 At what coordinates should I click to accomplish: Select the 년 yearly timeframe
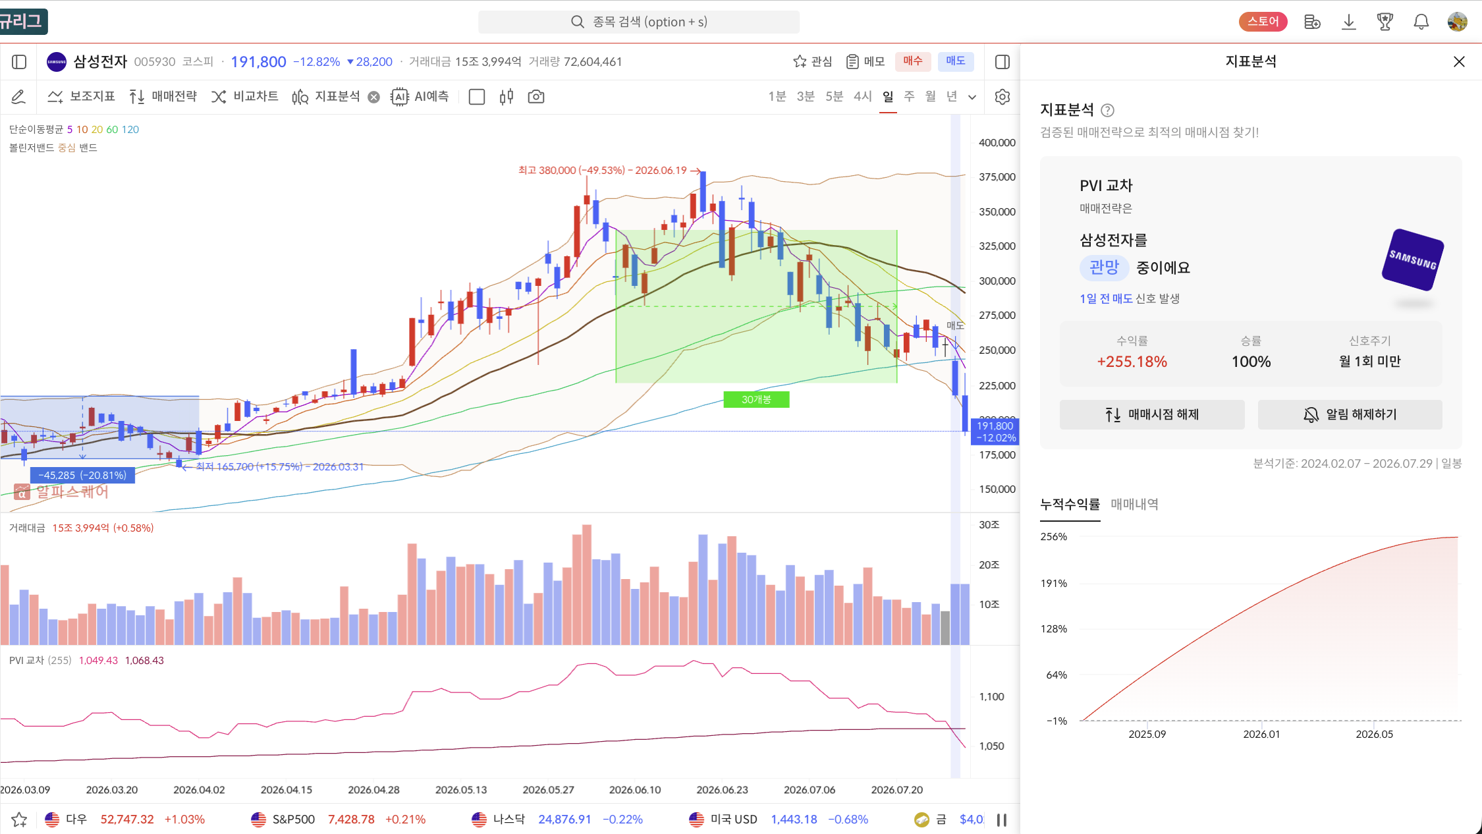click(952, 97)
